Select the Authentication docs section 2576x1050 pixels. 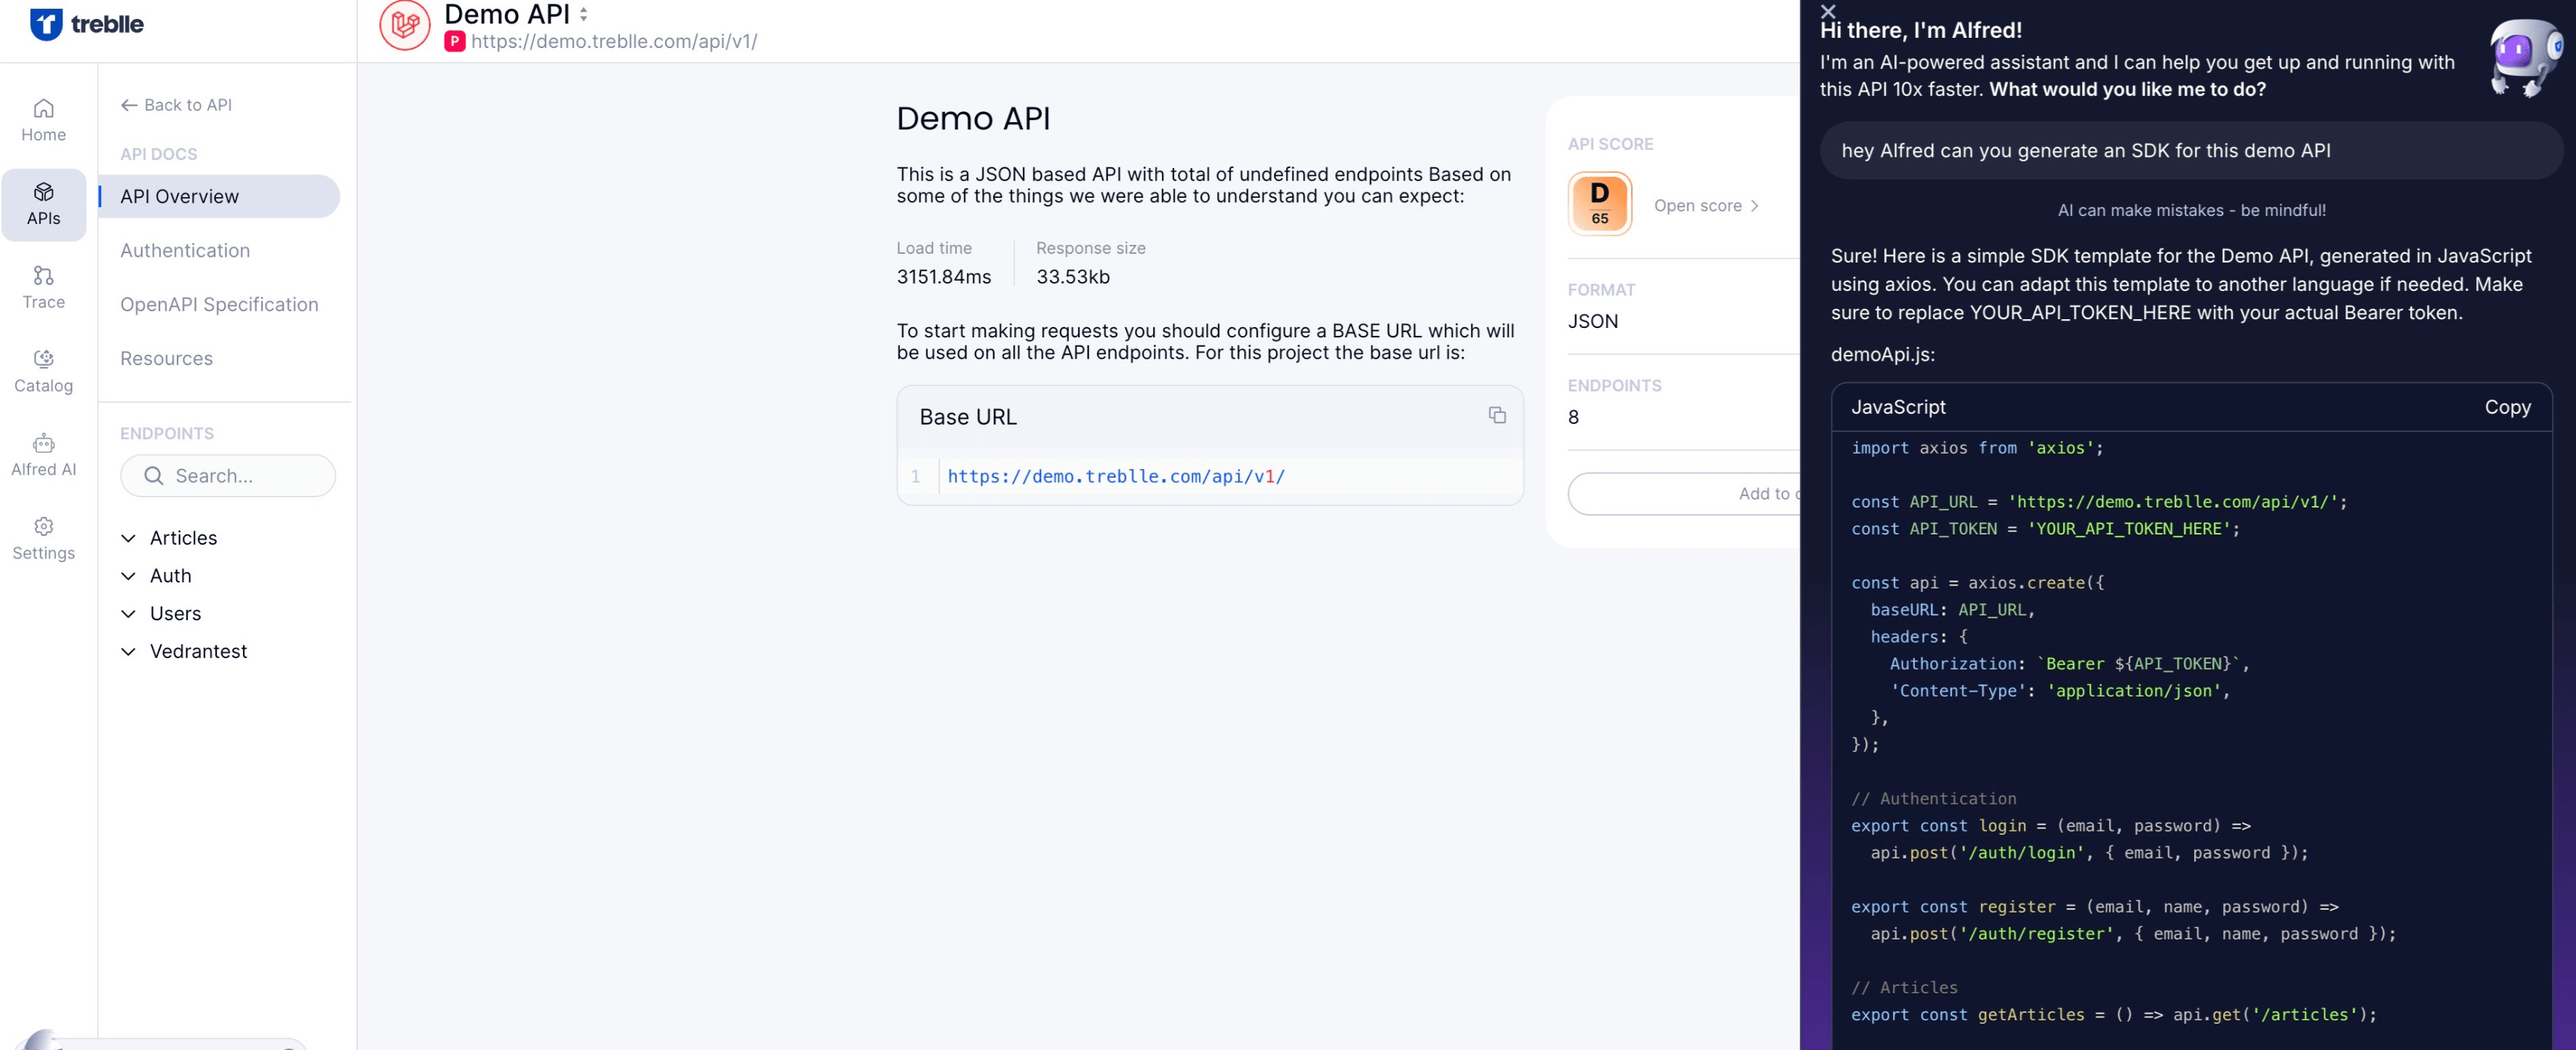point(185,250)
